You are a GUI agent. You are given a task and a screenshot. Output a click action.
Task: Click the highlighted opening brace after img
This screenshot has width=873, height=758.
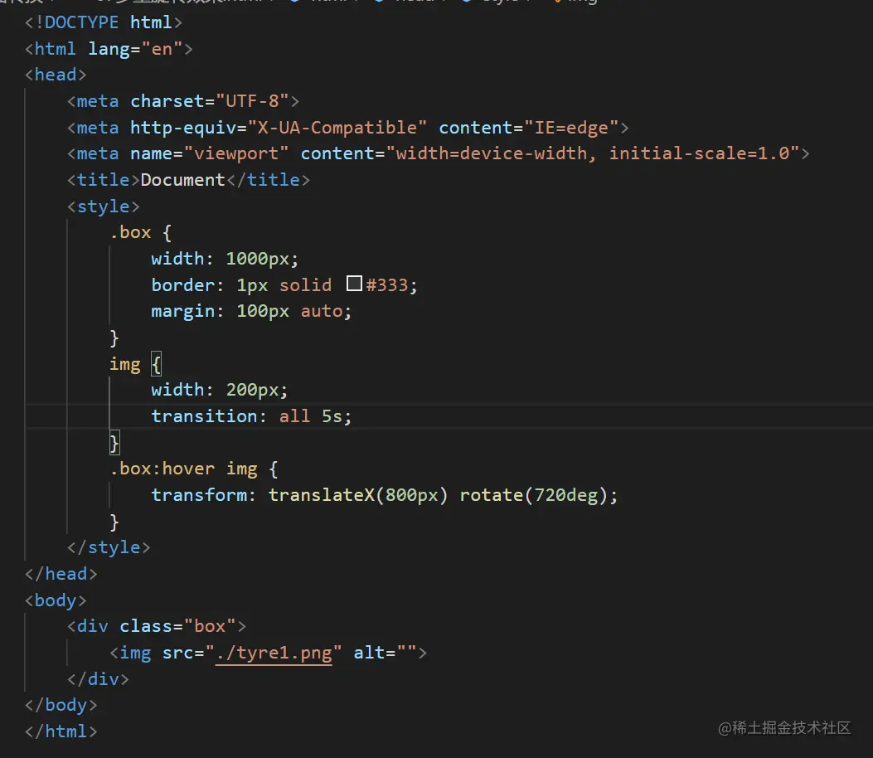click(157, 364)
